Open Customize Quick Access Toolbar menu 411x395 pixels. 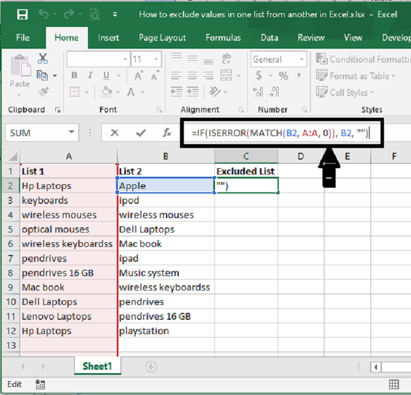(x=115, y=14)
